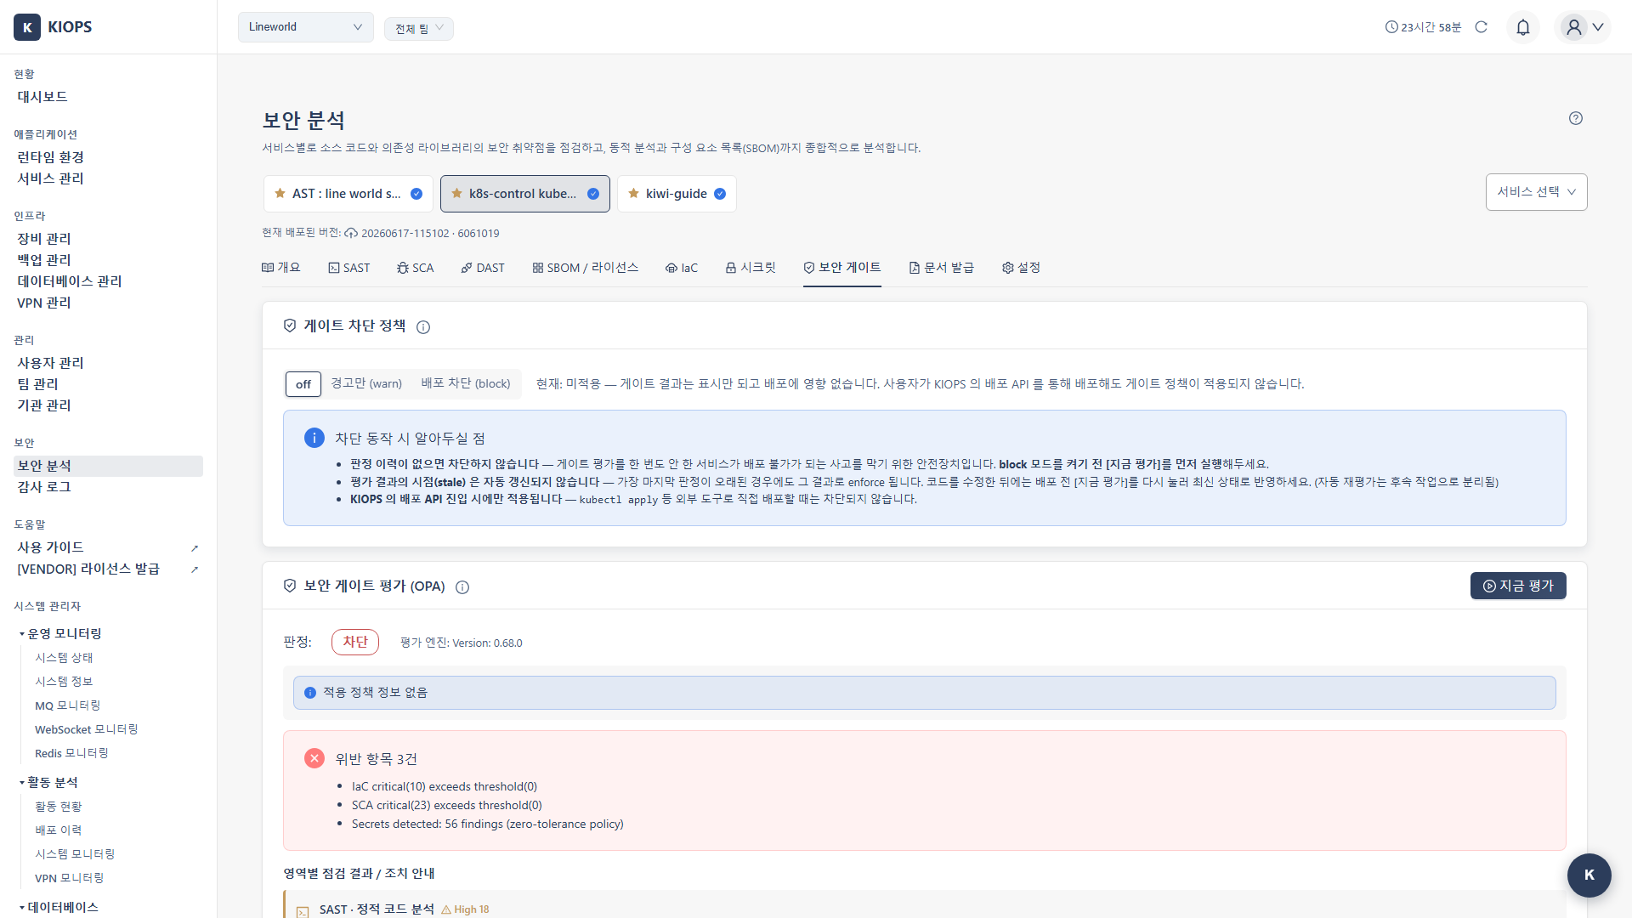Screen dimensions: 1632x918
Task: Select the k8s-control kube service chip
Action: [525, 194]
